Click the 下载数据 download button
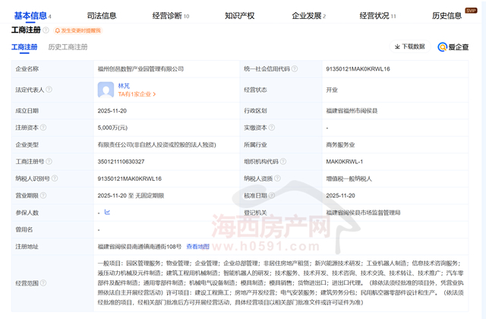The height and width of the screenshot is (319, 486). [409, 46]
